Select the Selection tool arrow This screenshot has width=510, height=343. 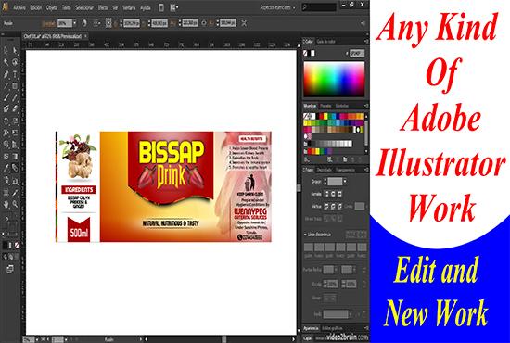click(x=6, y=50)
